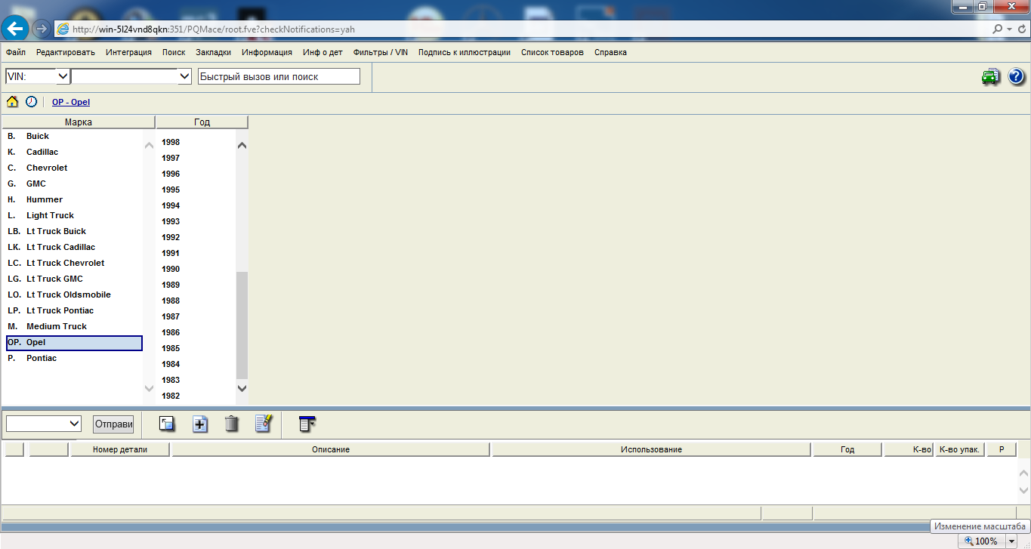
Task: Click the address bar search magnifier
Action: (998, 29)
